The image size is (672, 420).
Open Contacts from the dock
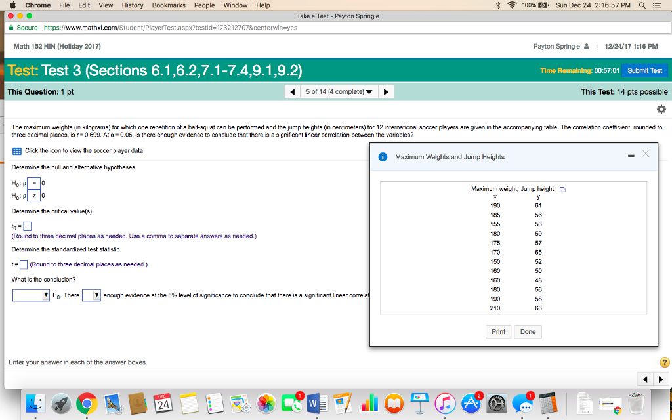pos(138,404)
